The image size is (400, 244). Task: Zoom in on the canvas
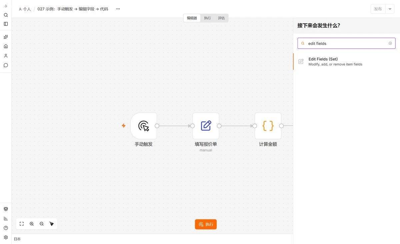tap(32, 224)
